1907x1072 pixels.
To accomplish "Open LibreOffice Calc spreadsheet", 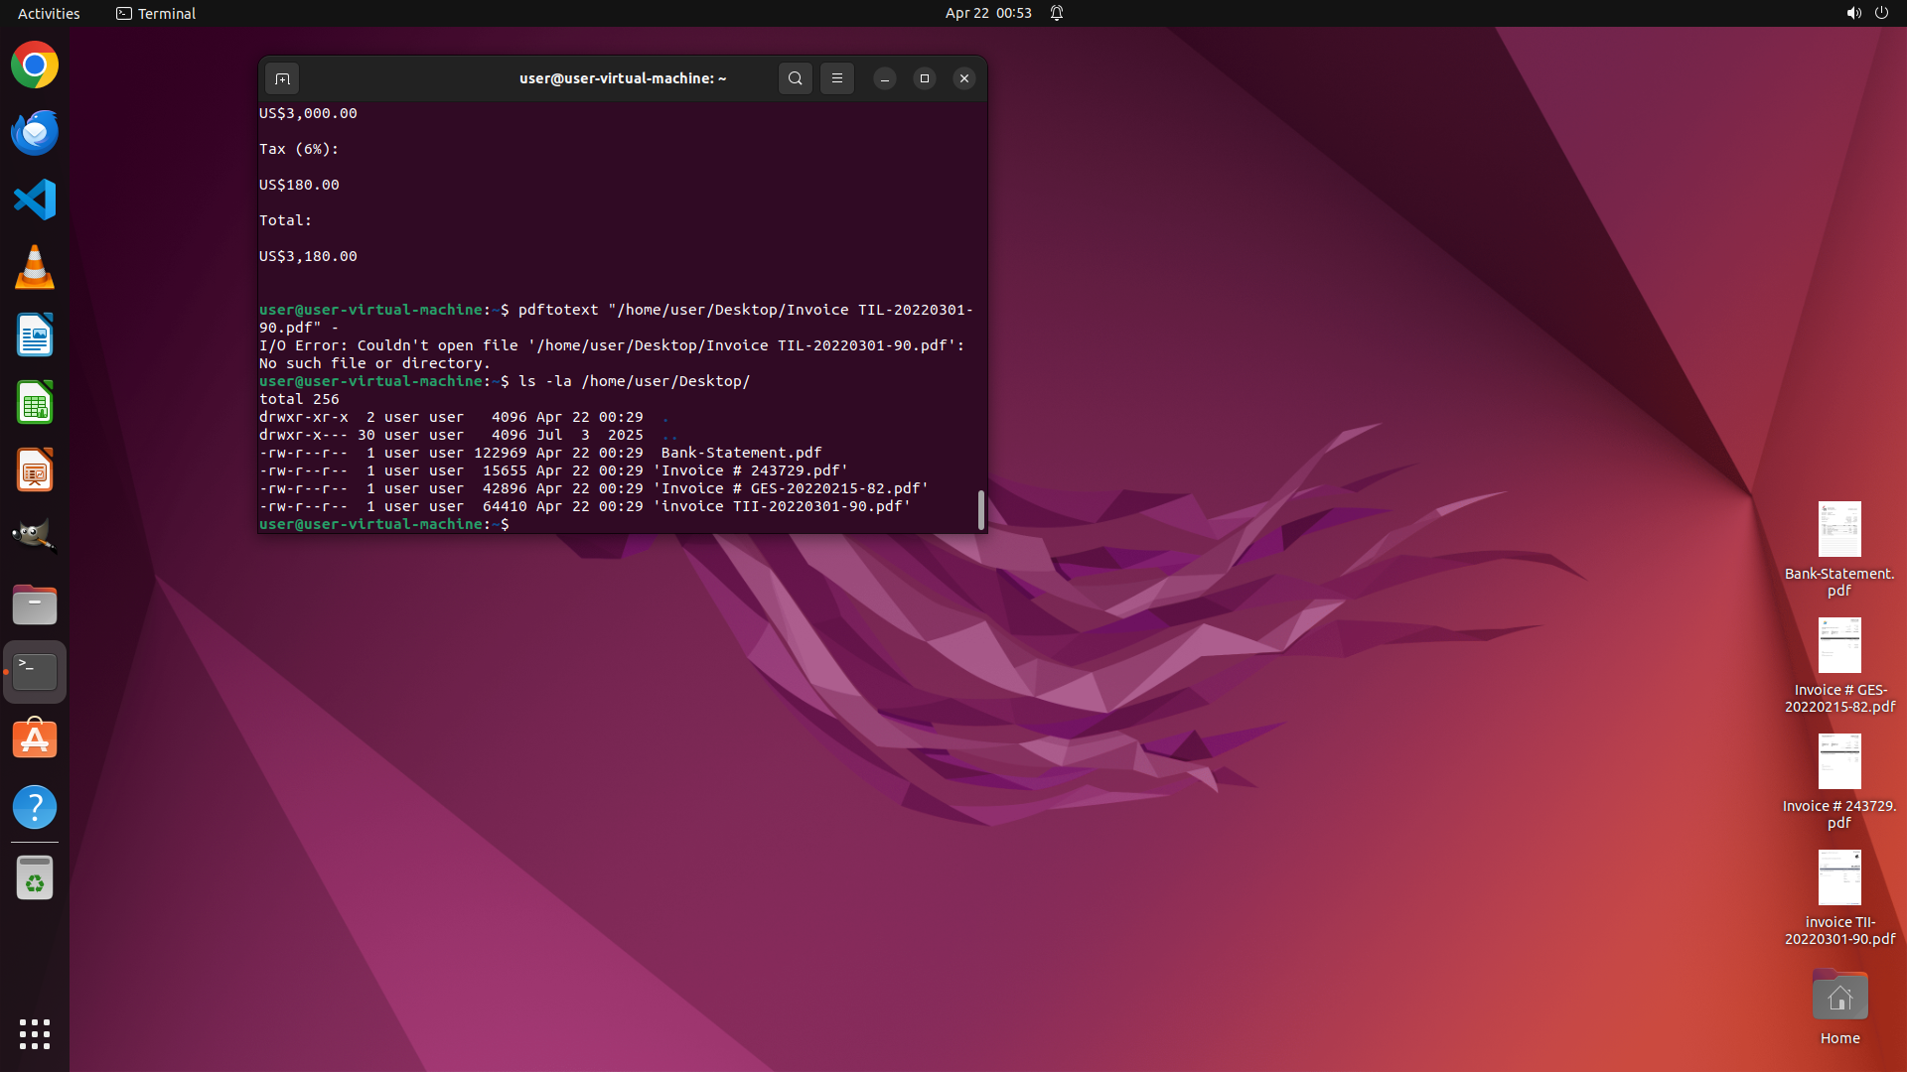I will click(x=35, y=403).
